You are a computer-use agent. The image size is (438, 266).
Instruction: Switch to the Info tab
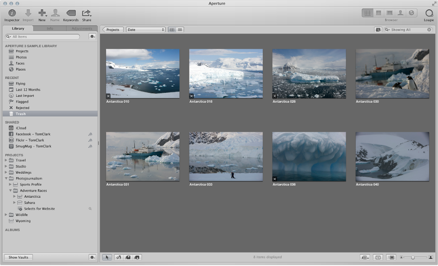[x=50, y=29]
